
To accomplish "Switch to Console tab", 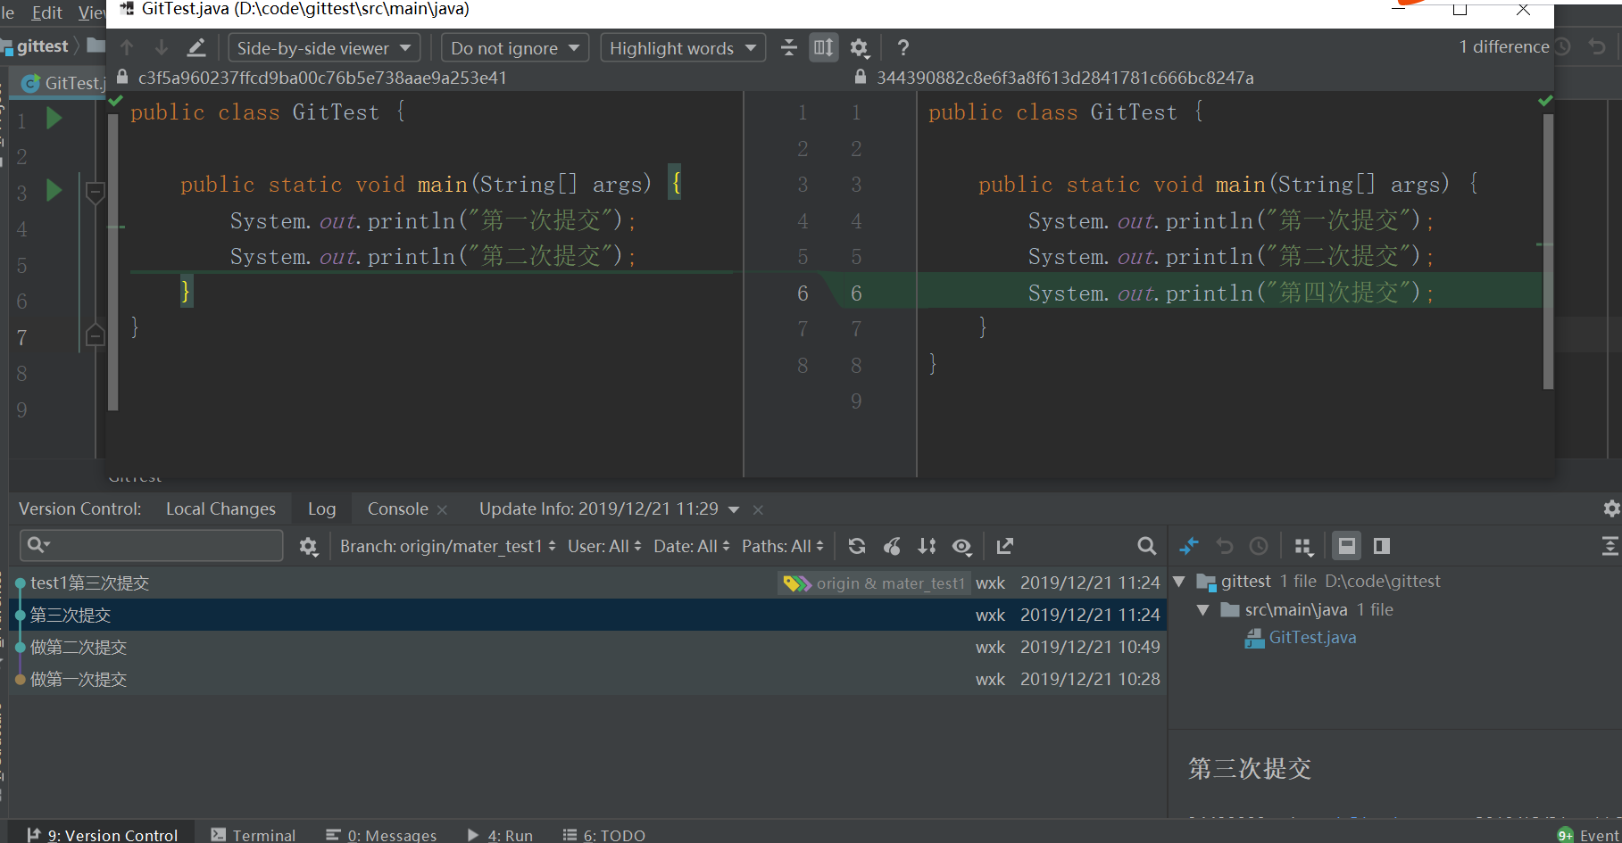I will pyautogui.click(x=397, y=508).
